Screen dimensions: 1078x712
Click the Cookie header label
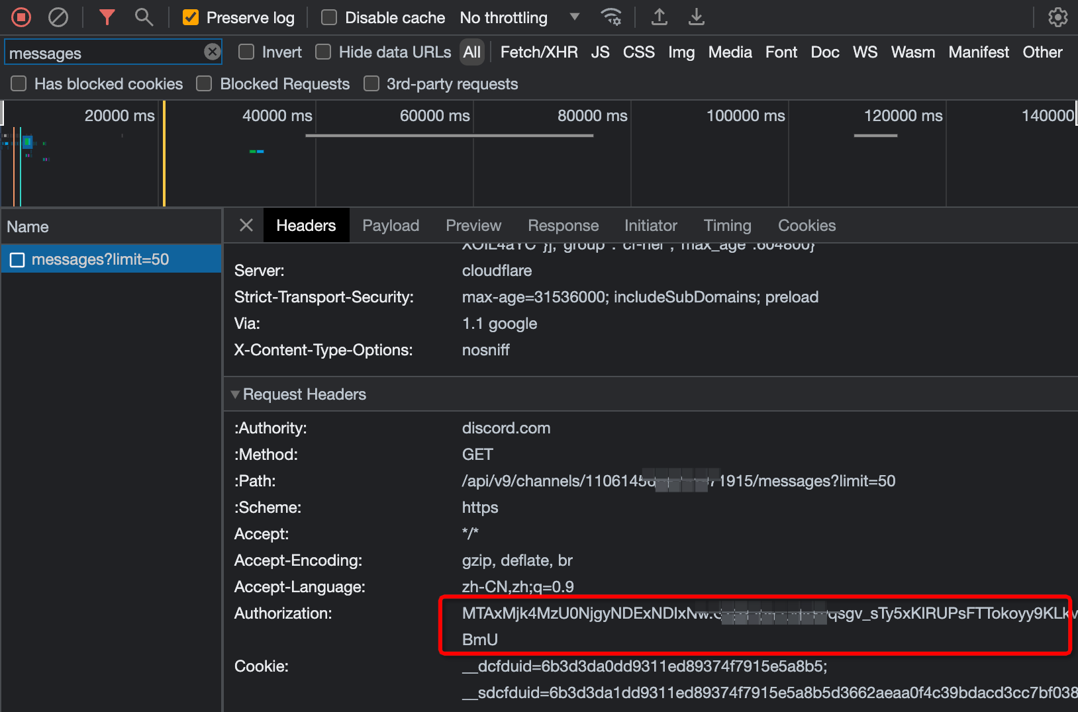(262, 666)
